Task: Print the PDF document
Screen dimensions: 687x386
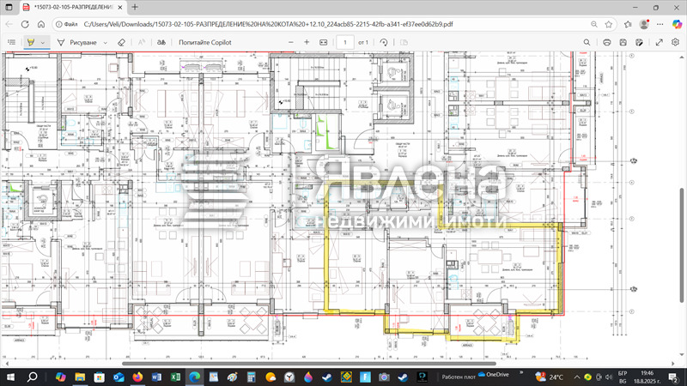Action: 607,42
